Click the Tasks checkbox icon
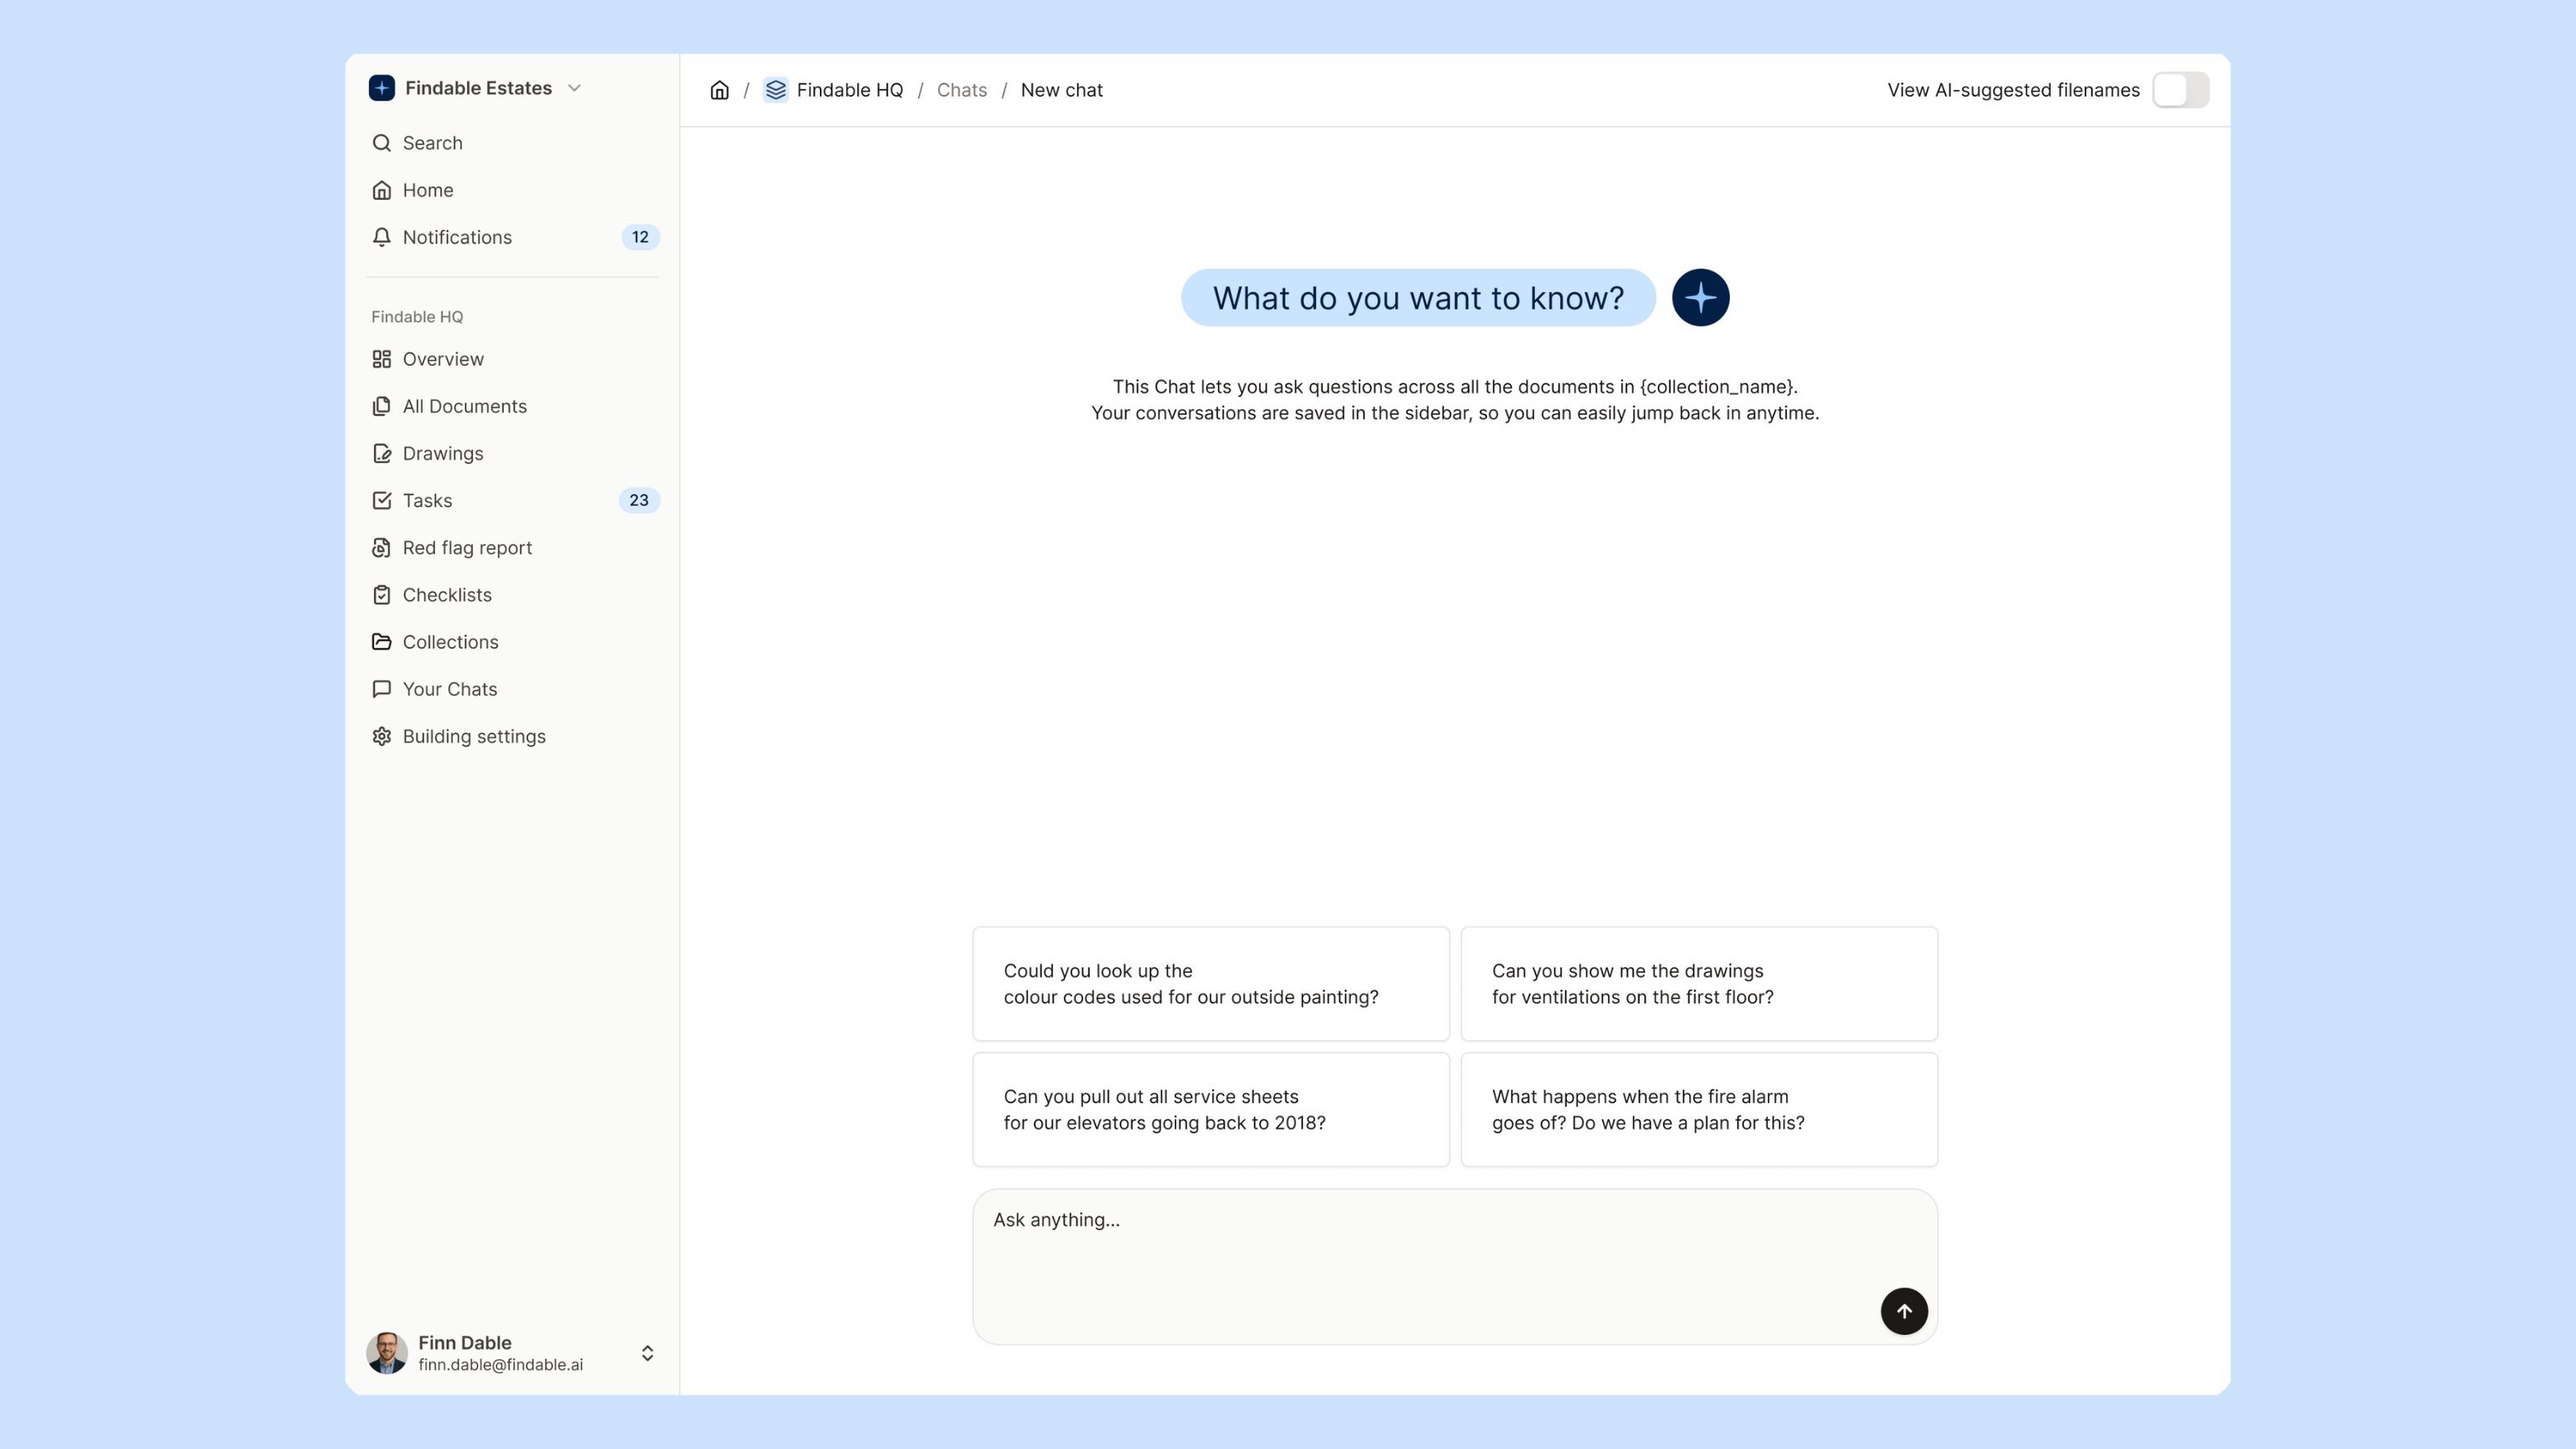 381,500
